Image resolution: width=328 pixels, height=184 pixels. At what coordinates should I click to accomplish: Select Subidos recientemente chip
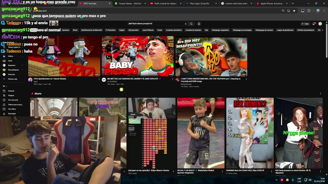click(305, 30)
